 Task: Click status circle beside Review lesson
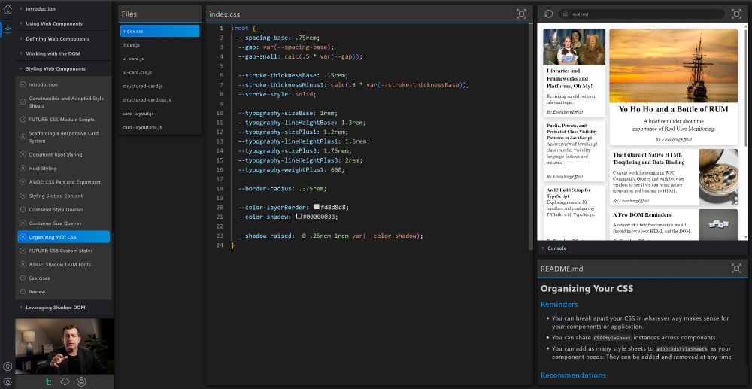[23, 292]
